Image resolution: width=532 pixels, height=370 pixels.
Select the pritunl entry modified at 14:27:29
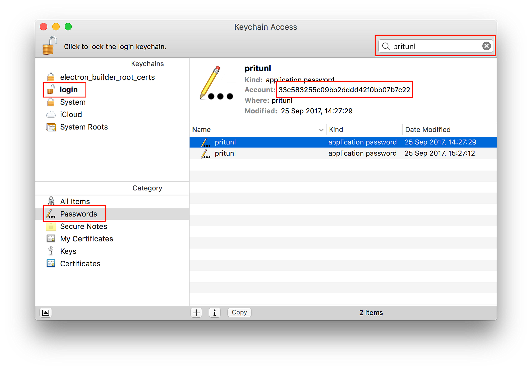pos(343,142)
